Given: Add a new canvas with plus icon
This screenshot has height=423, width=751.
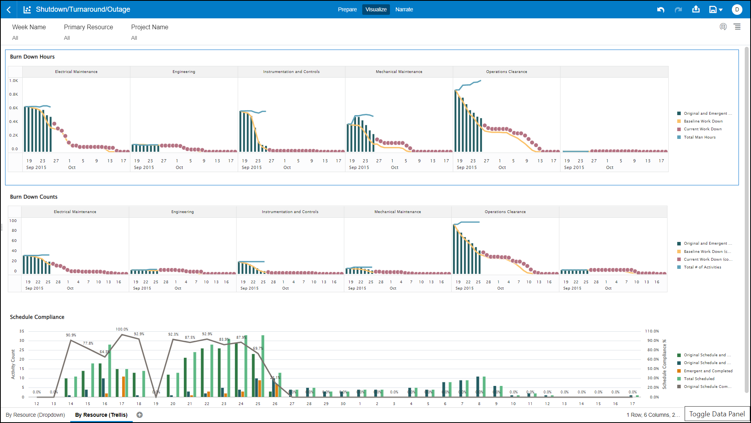Looking at the screenshot, I should [139, 415].
